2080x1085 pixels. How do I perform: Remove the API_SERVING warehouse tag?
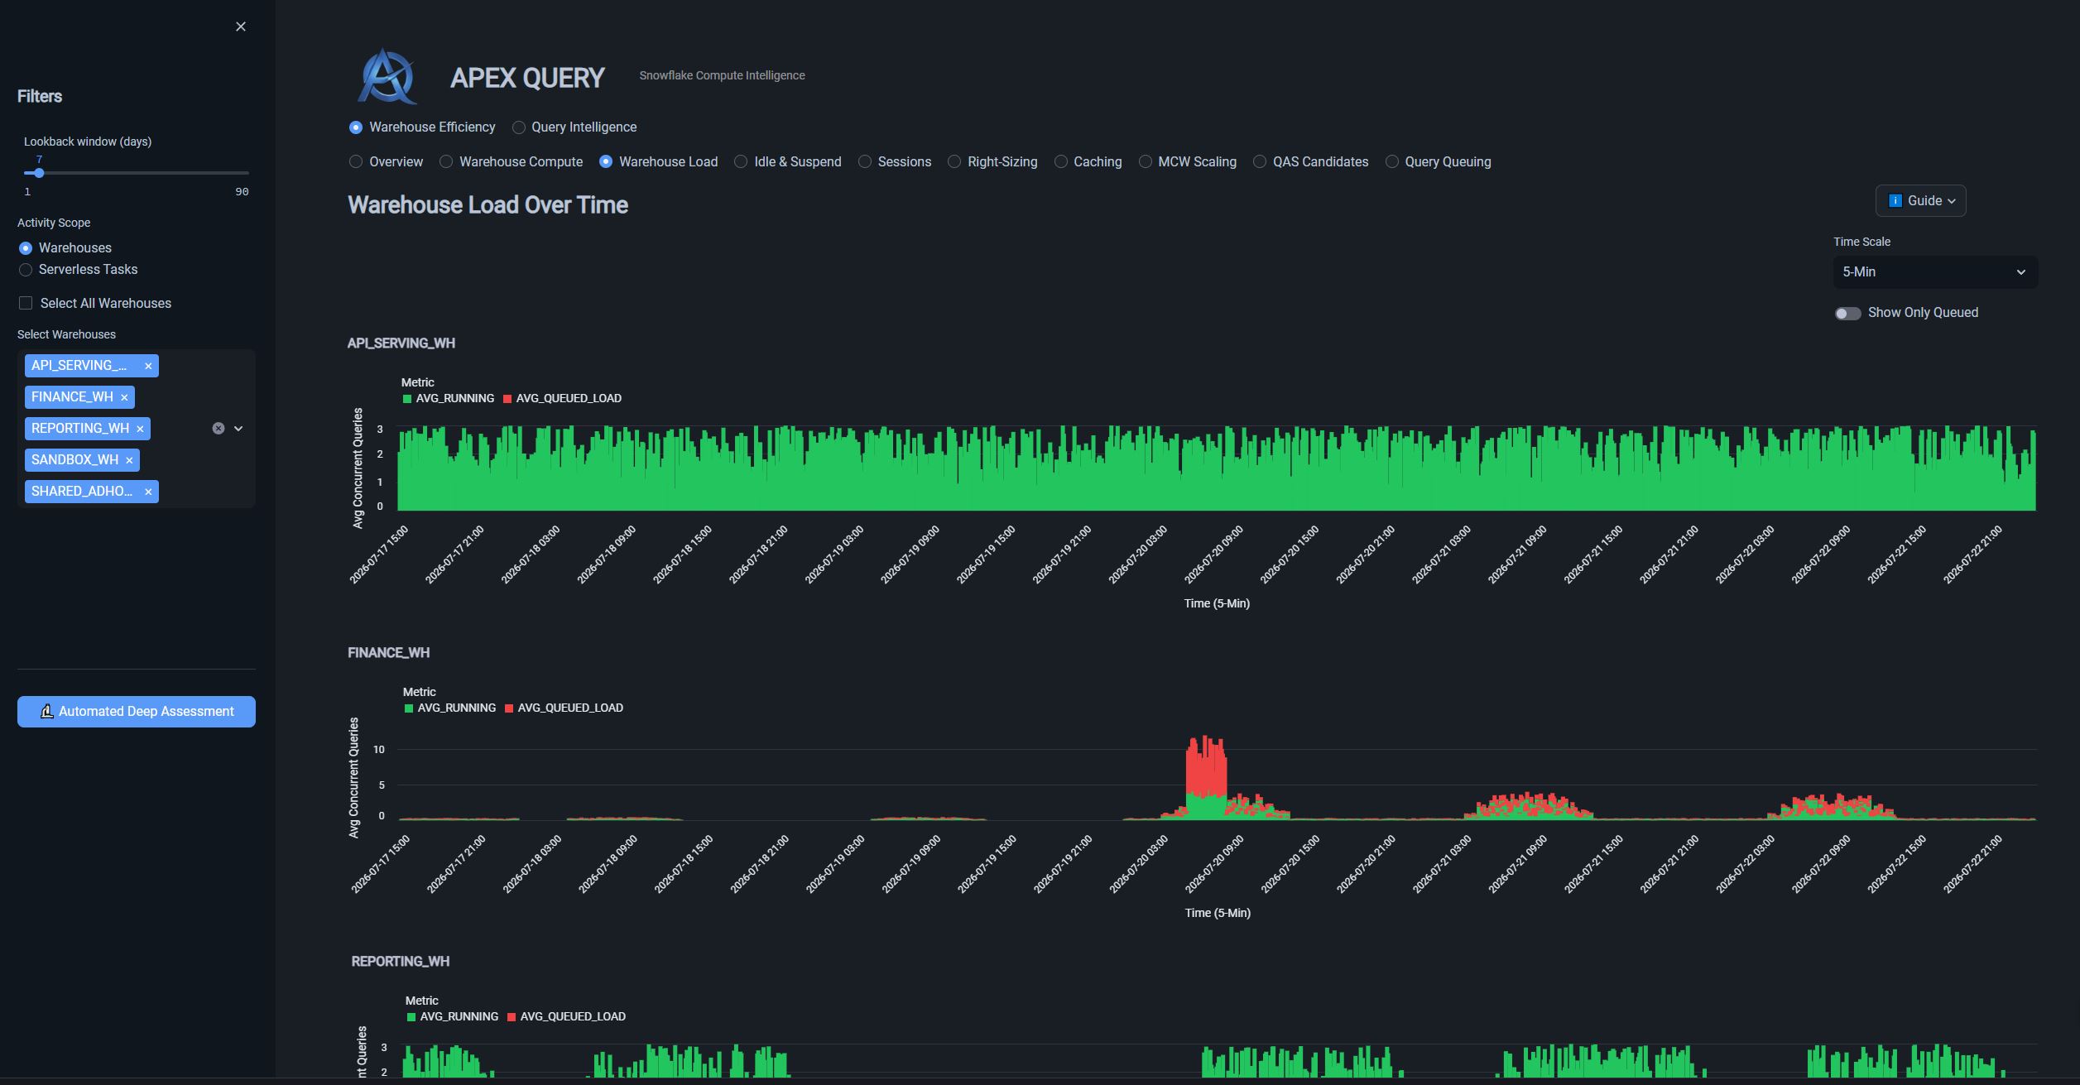point(148,366)
